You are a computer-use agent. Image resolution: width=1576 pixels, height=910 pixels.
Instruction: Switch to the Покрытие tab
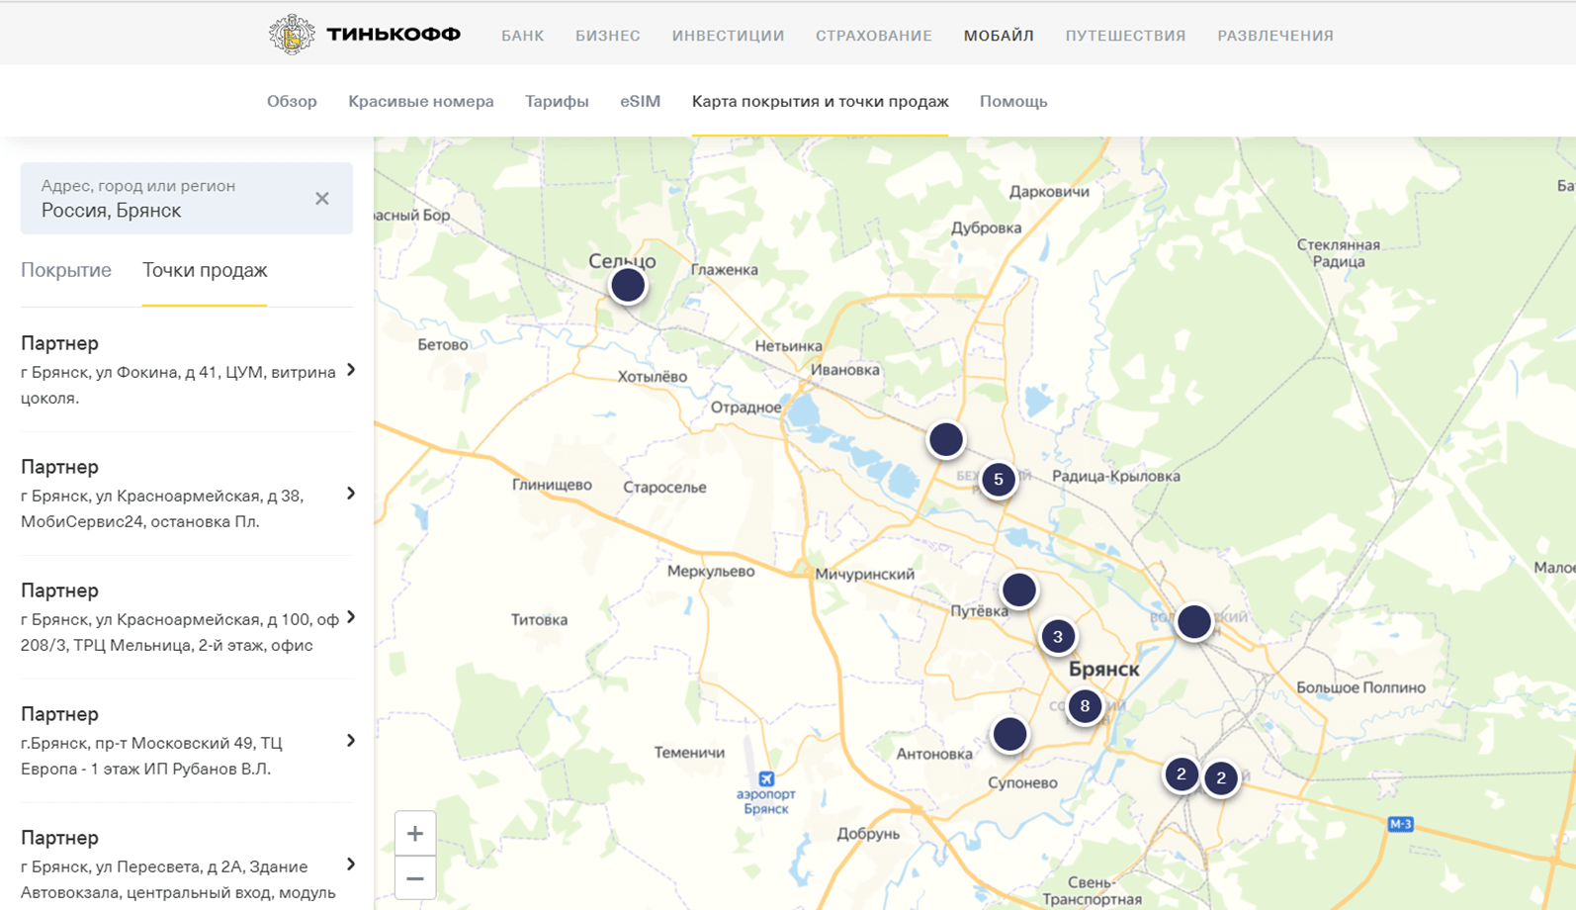point(66,270)
